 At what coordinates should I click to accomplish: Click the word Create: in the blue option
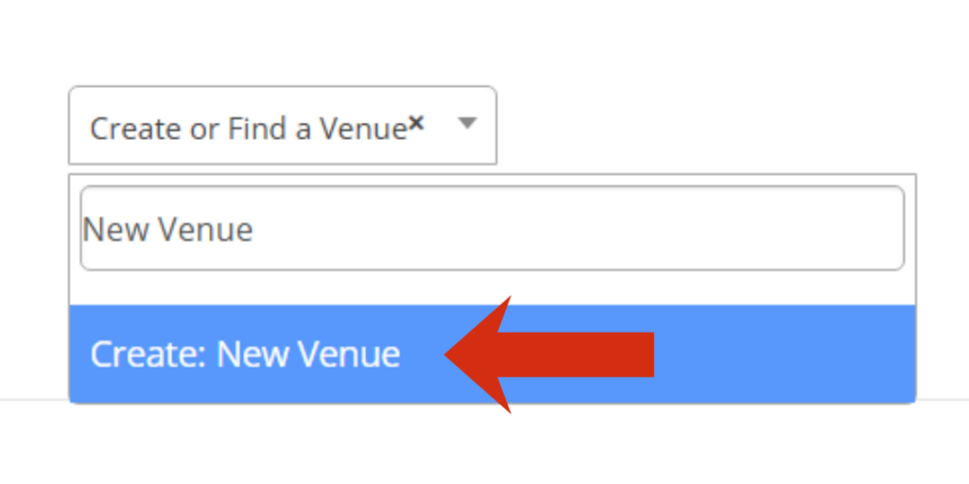(x=147, y=354)
